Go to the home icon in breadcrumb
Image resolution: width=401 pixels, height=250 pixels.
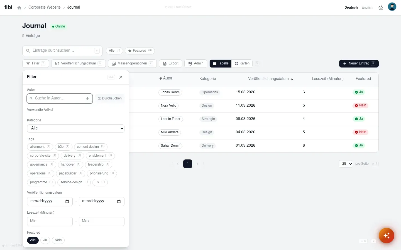(x=19, y=7)
